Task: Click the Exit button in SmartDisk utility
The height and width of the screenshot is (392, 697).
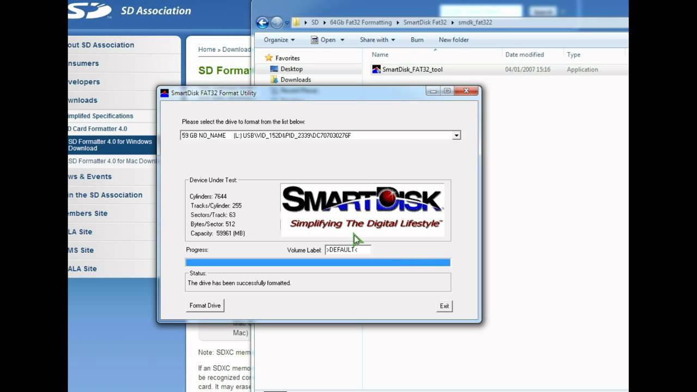Action: pos(444,306)
